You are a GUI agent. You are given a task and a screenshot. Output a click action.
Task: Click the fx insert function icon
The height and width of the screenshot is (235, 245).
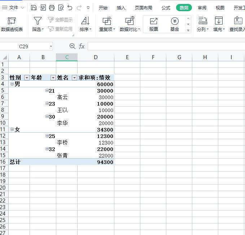[82, 46]
